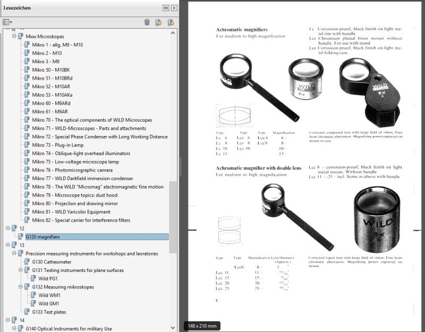The height and width of the screenshot is (332, 425).
Task: Click bookmark icon beside group 13
Action: coord(14,245)
